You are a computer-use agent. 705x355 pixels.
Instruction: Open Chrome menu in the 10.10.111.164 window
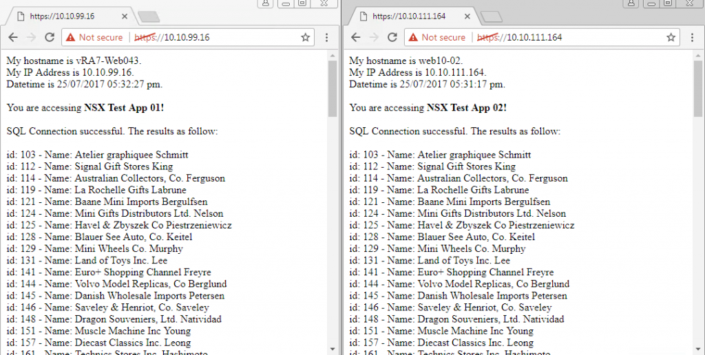[693, 37]
